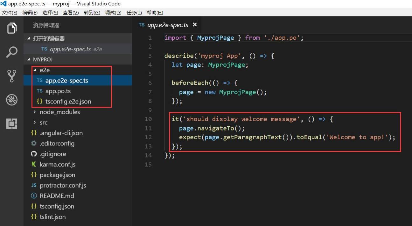Open README.md file
Viewport: 412px width, 226px height.
[x=78, y=196]
